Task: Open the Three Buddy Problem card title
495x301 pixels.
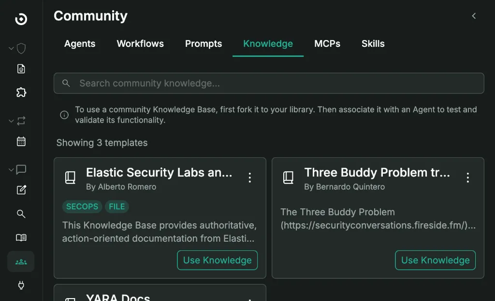Action: 377,173
